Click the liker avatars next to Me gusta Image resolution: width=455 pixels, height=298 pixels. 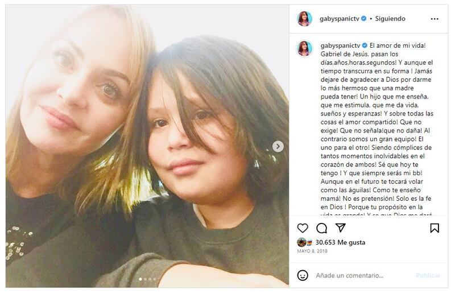pyautogui.click(x=305, y=242)
